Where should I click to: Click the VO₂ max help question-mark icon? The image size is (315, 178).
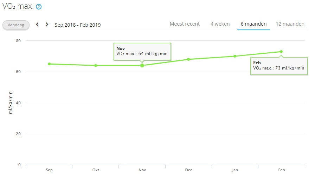[39, 7]
